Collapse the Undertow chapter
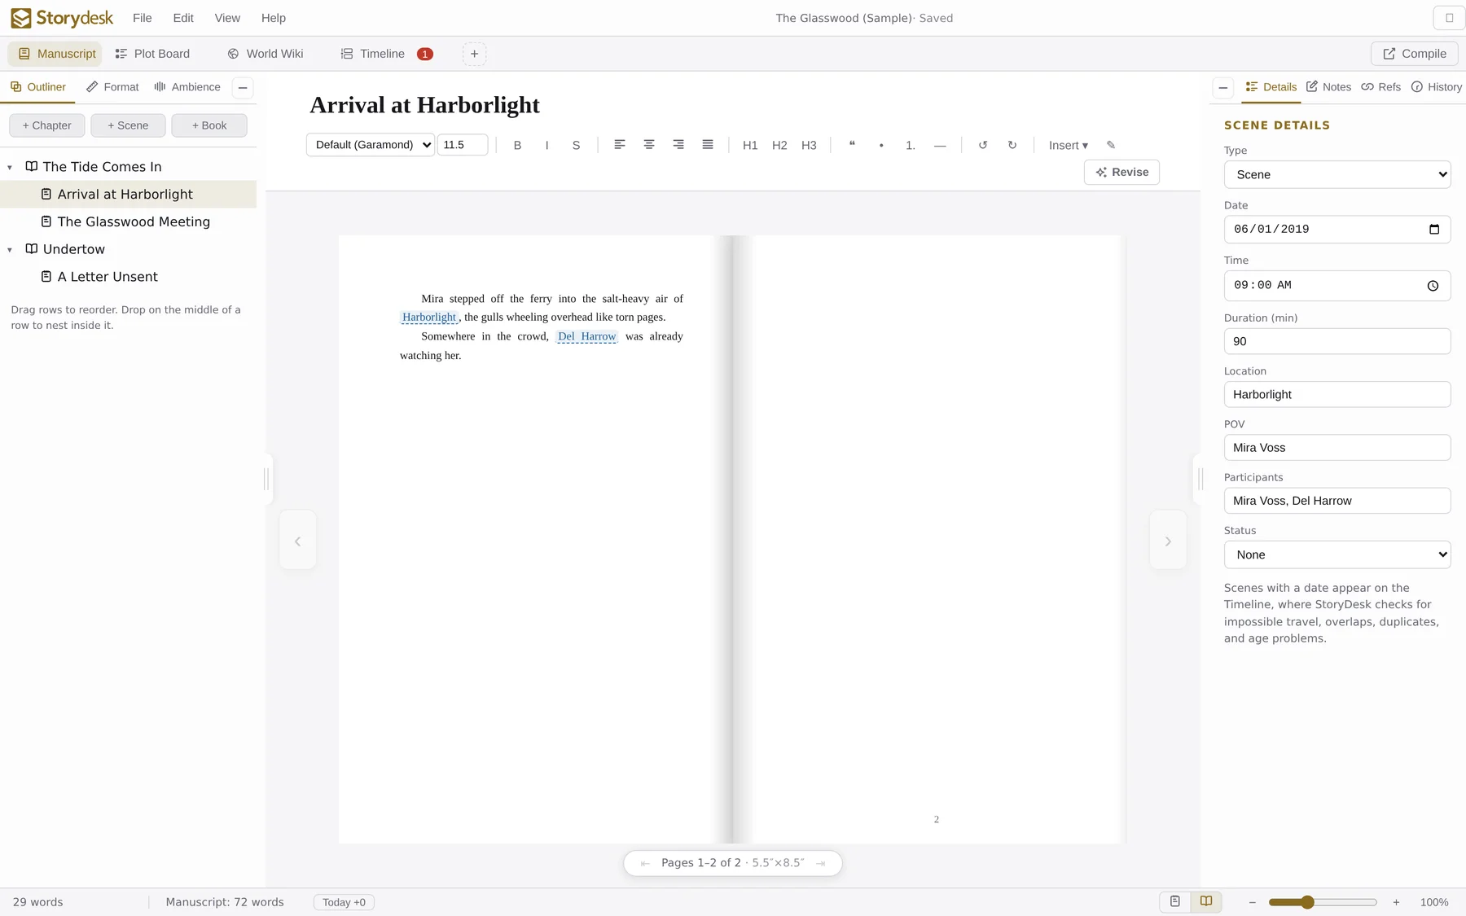Screen dimensions: 1466x916 [10, 250]
